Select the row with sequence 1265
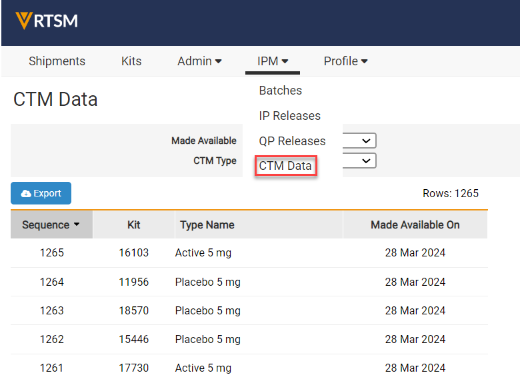 point(52,253)
